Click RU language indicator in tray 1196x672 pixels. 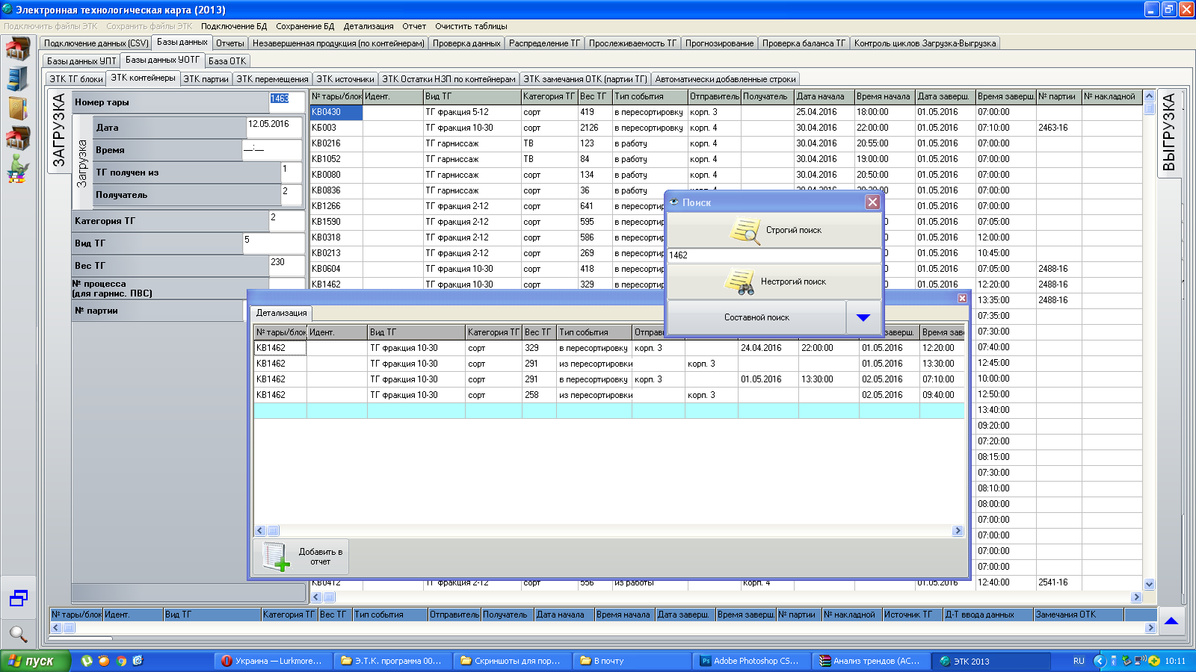(1079, 661)
